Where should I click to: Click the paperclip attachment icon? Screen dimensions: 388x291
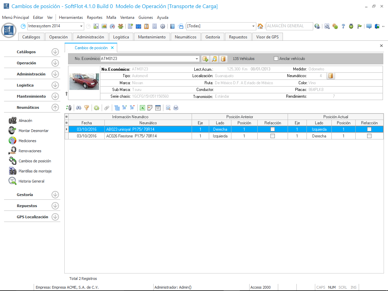(x=106, y=108)
